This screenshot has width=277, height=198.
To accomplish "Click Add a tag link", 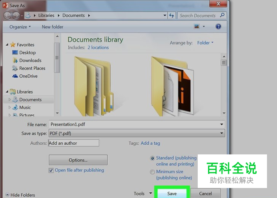I will click(x=151, y=143).
